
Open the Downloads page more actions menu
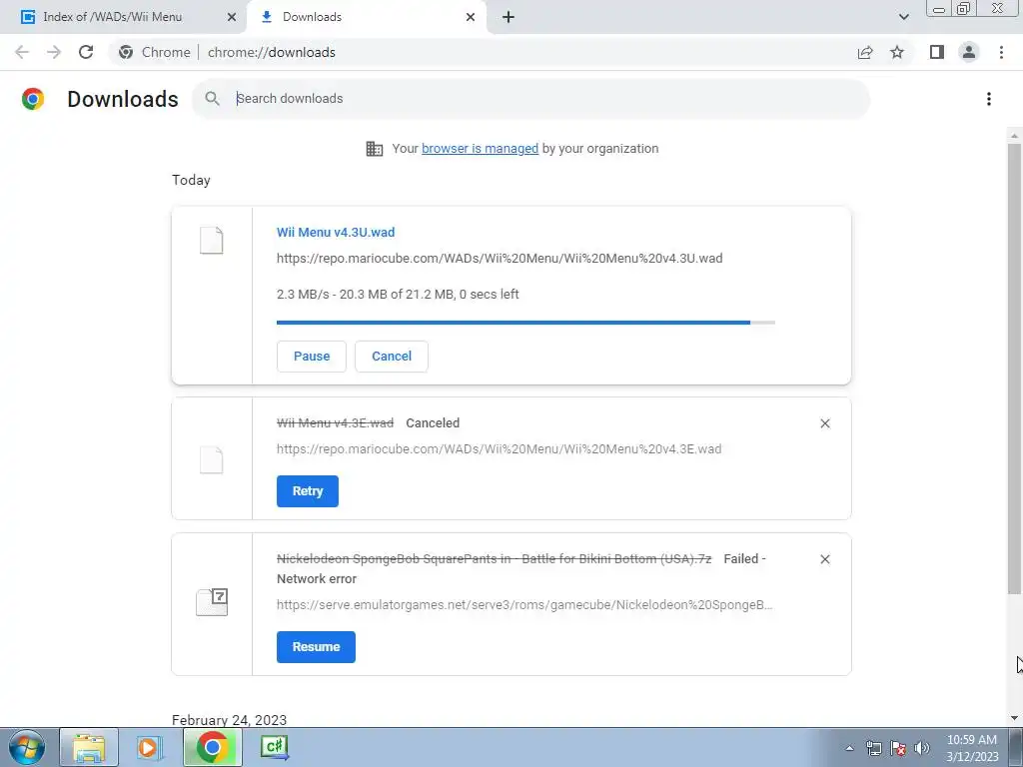click(989, 99)
